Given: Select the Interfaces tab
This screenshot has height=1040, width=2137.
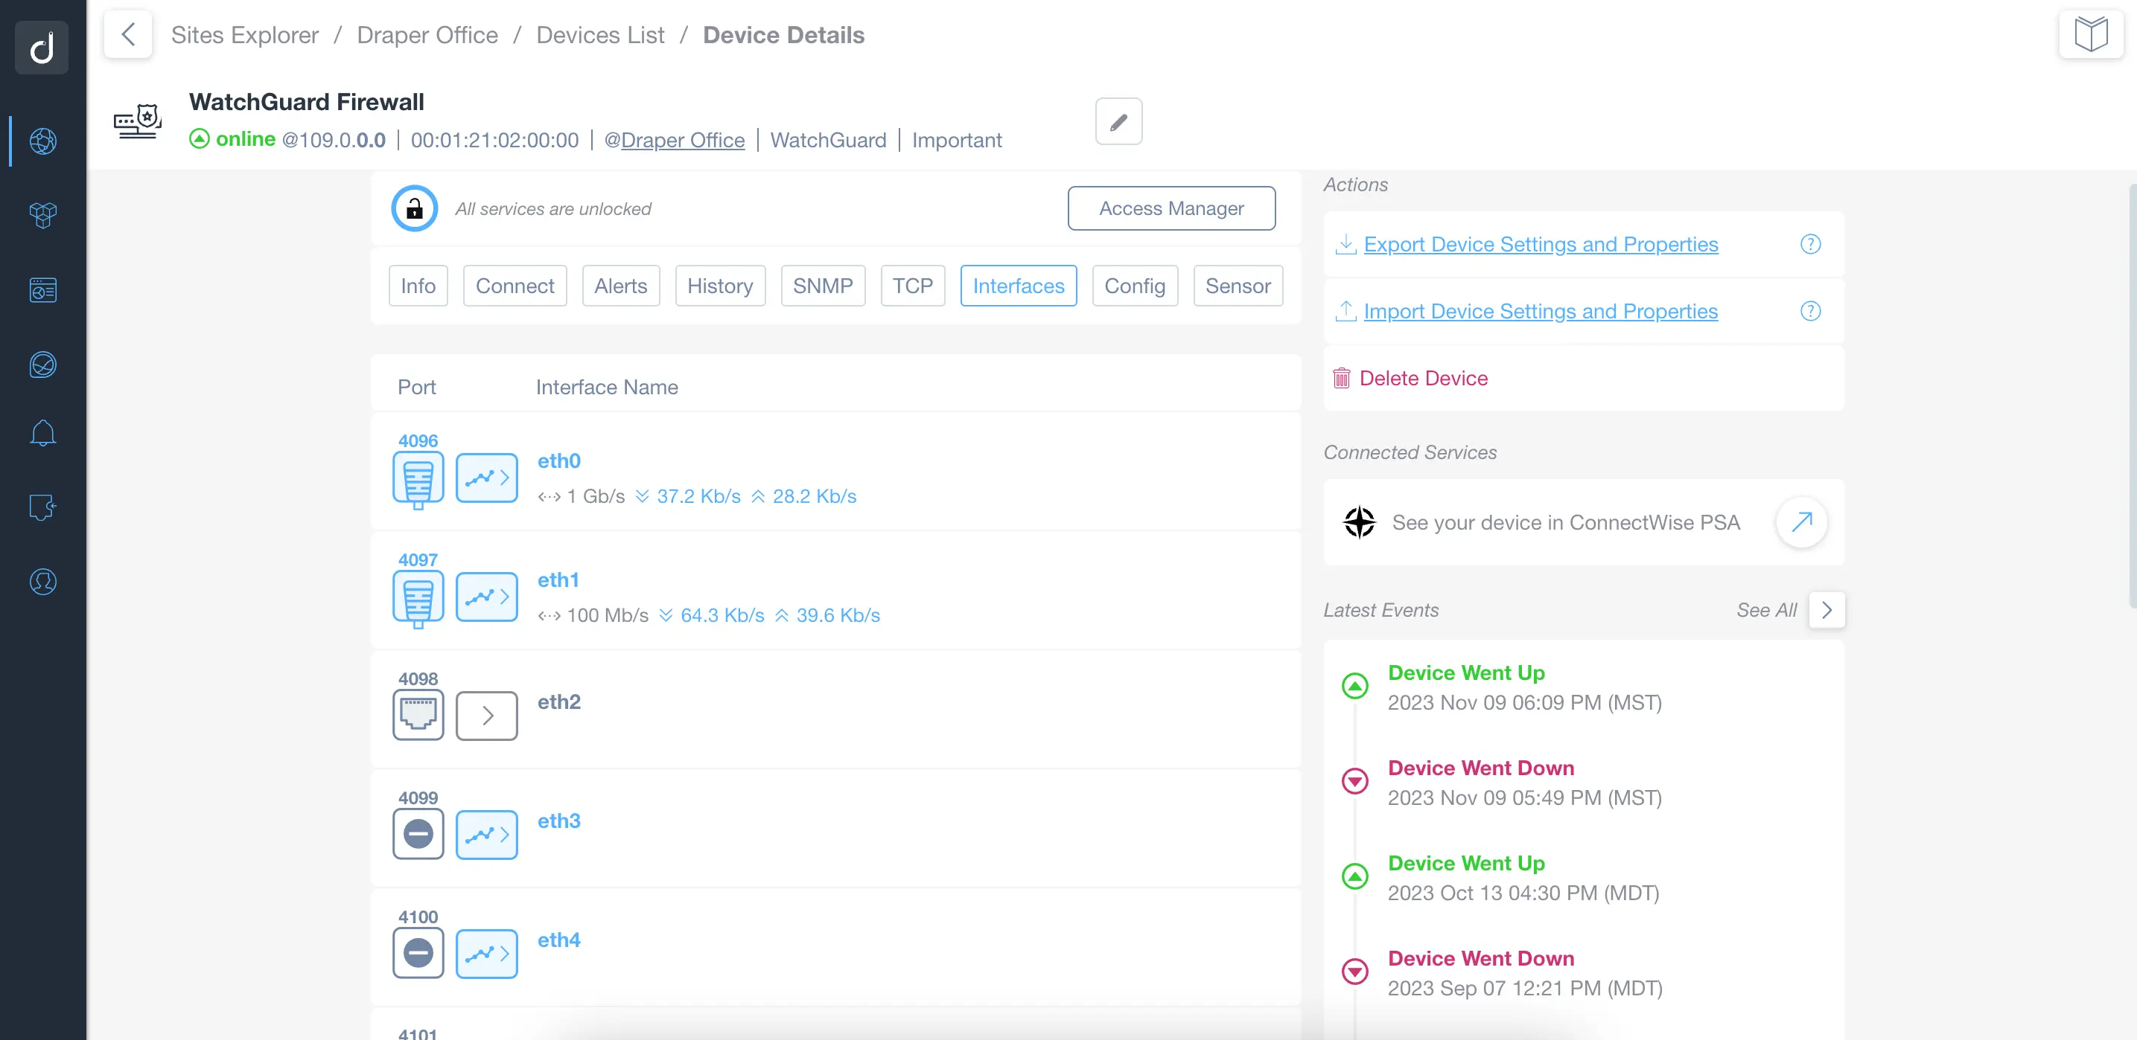Looking at the screenshot, I should (1019, 286).
